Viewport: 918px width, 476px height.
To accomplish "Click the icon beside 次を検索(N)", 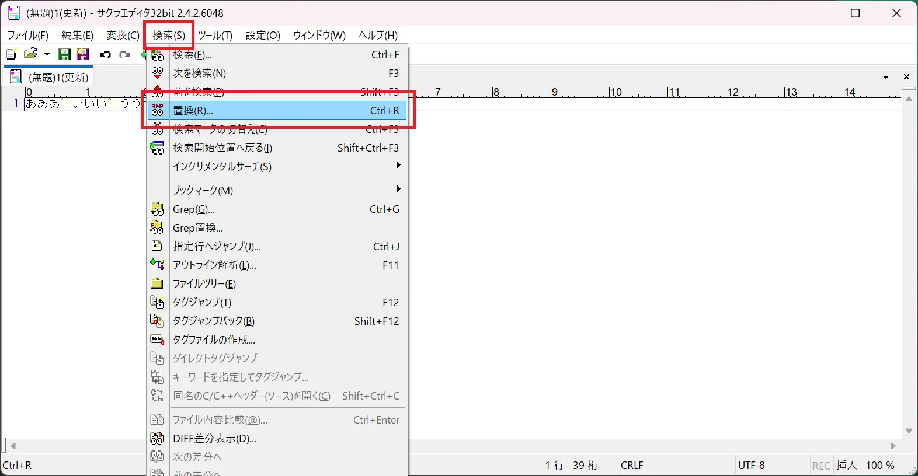I will 158,73.
